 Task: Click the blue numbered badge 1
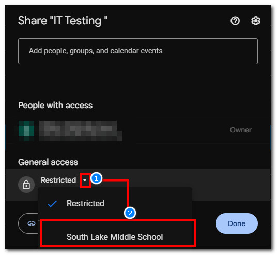coord(97,178)
